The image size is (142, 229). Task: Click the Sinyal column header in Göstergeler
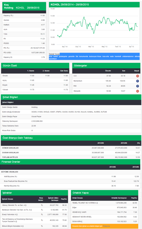[x=137, y=71]
